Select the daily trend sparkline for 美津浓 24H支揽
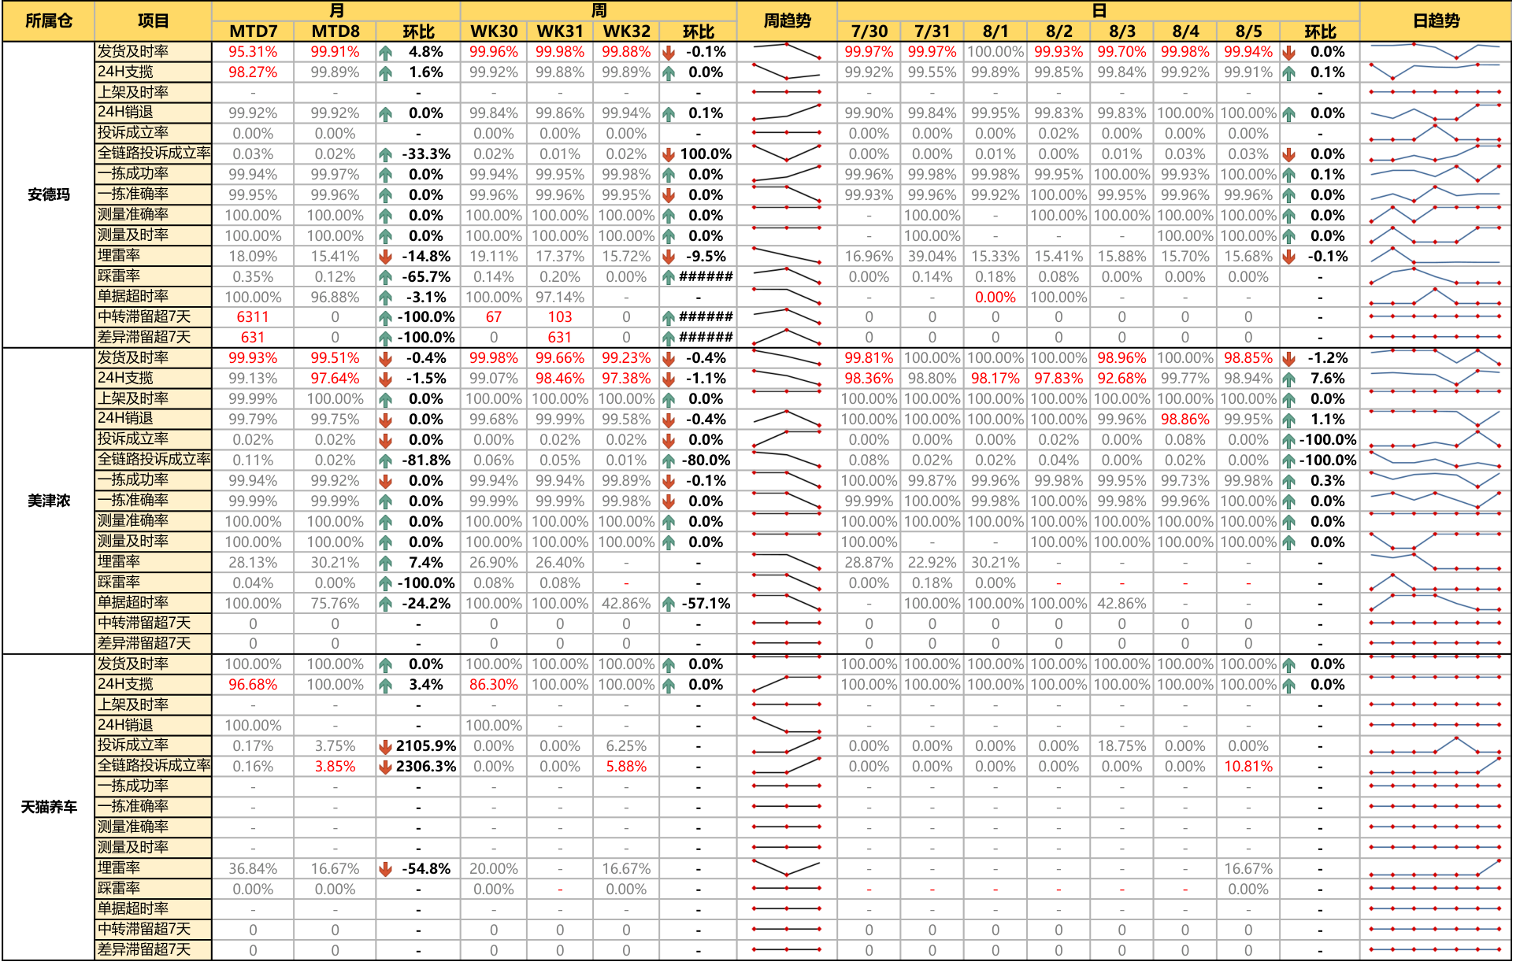This screenshot has width=1520, height=969. coord(1436,379)
